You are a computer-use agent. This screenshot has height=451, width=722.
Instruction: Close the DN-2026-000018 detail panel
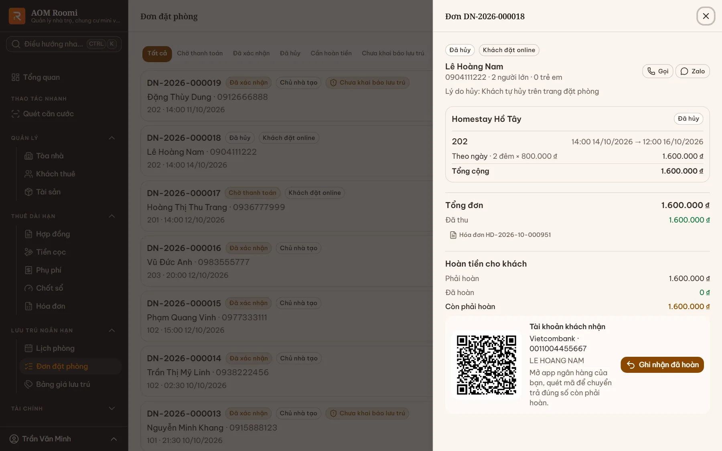click(706, 16)
